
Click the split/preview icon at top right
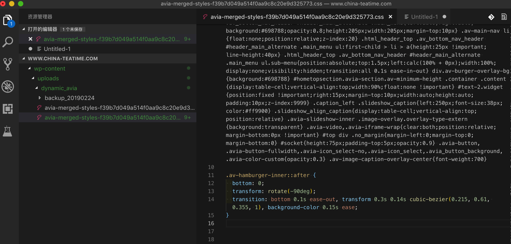[x=504, y=17]
